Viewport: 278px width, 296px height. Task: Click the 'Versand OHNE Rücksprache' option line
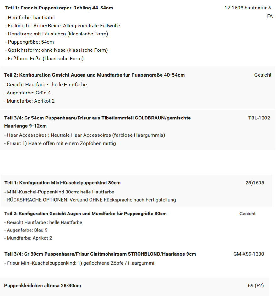pyautogui.click(x=90, y=200)
